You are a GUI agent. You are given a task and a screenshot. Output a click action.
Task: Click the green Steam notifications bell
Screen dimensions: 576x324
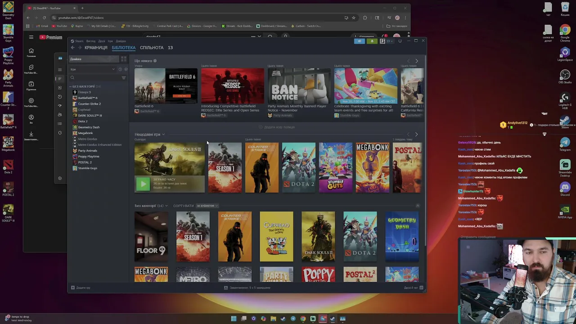pyautogui.click(x=372, y=41)
